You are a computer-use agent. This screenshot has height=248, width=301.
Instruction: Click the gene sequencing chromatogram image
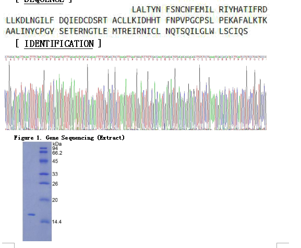point(136,93)
